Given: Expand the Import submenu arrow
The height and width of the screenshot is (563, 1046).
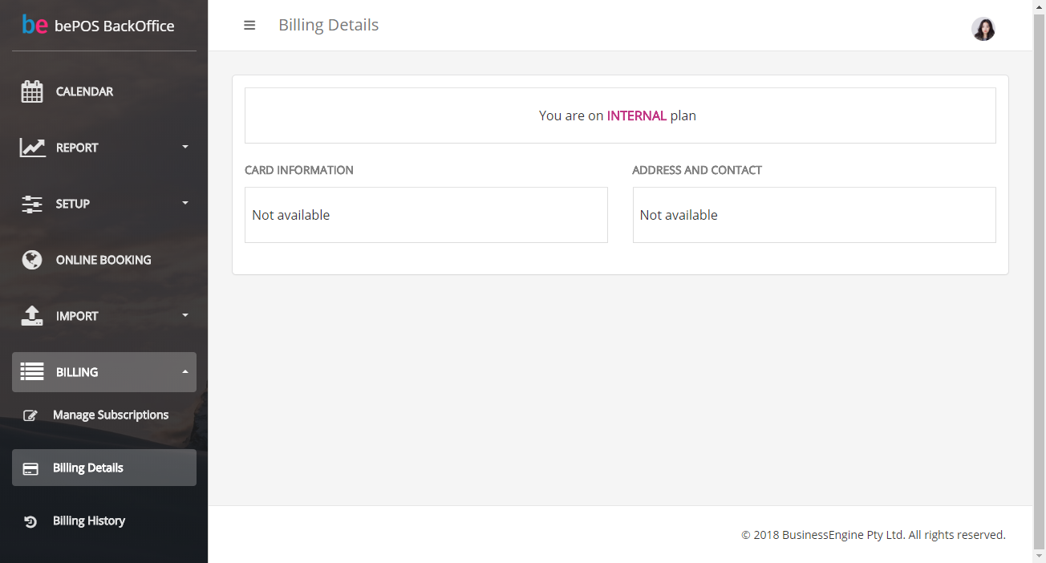Looking at the screenshot, I should 185,316.
